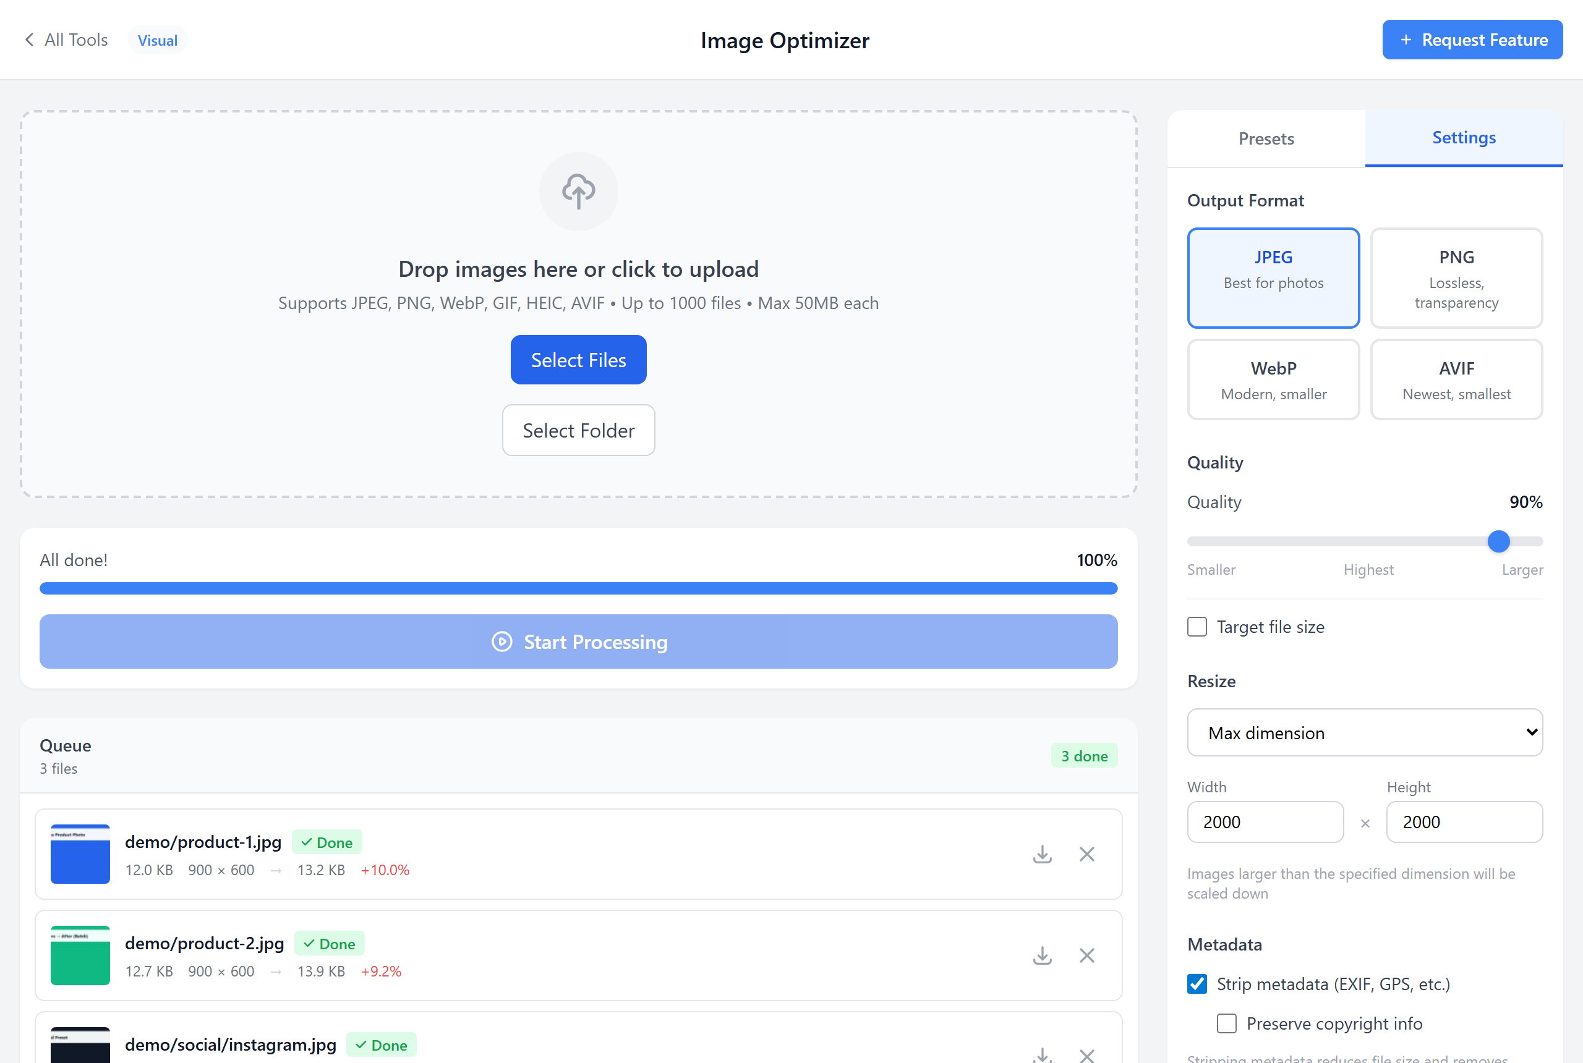Image resolution: width=1583 pixels, height=1063 pixels.
Task: Enable Target file size option
Action: point(1197,627)
